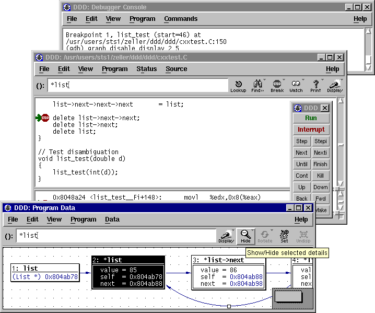Click the Nexti button
This screenshot has width=375, height=313.
321,153
